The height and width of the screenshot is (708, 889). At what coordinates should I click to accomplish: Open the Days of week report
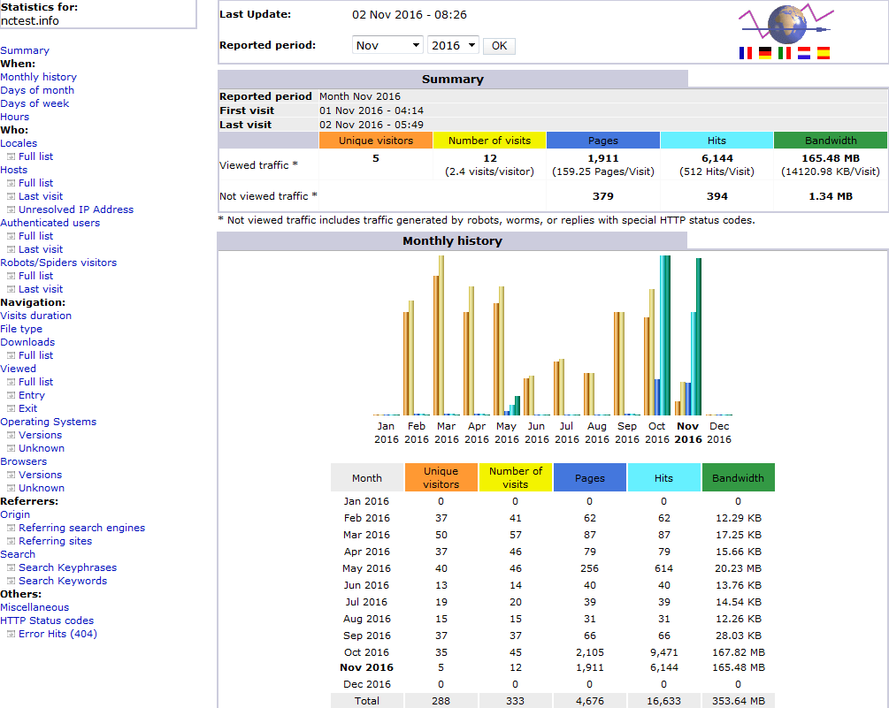click(34, 103)
